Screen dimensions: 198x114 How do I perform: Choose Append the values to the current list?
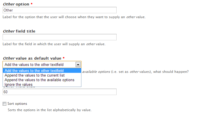pos(42,75)
